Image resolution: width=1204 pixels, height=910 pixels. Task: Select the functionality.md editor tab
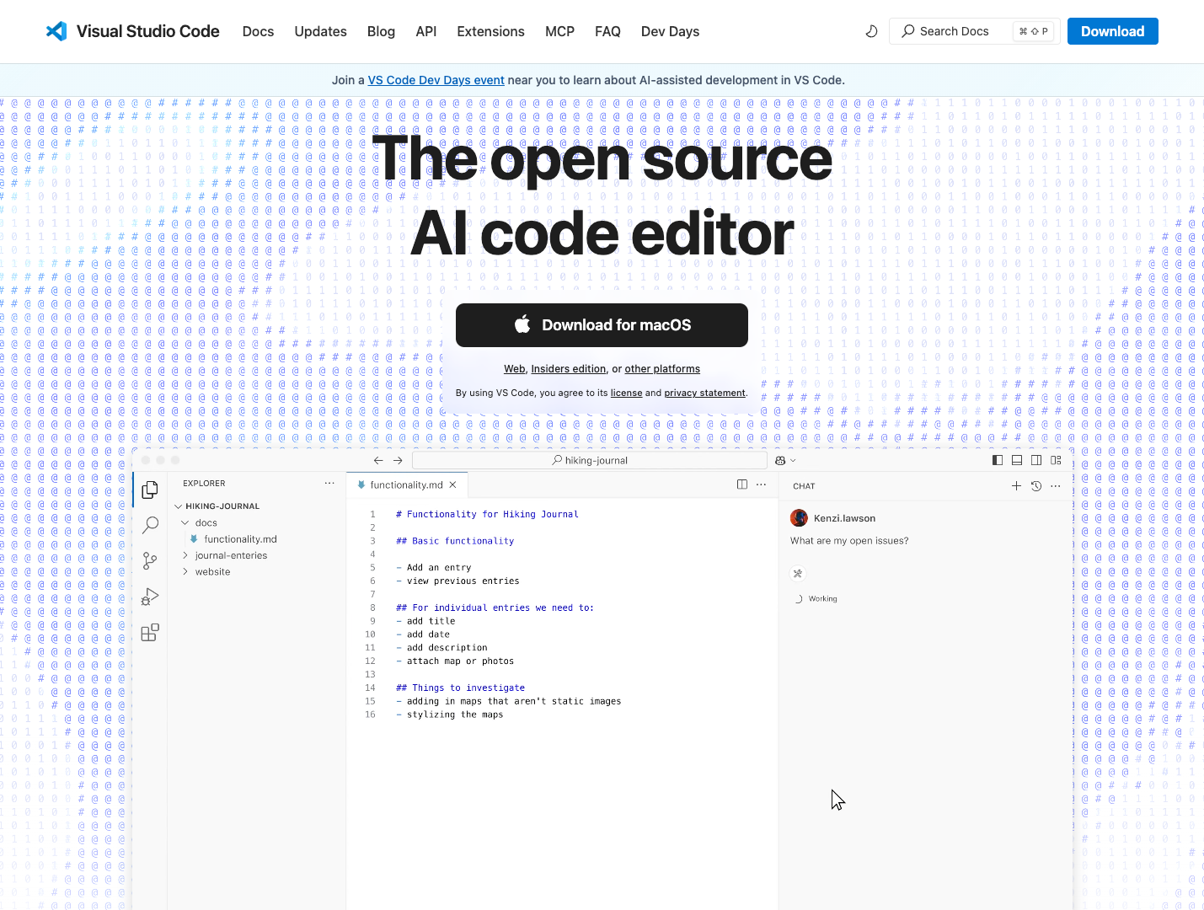(405, 484)
